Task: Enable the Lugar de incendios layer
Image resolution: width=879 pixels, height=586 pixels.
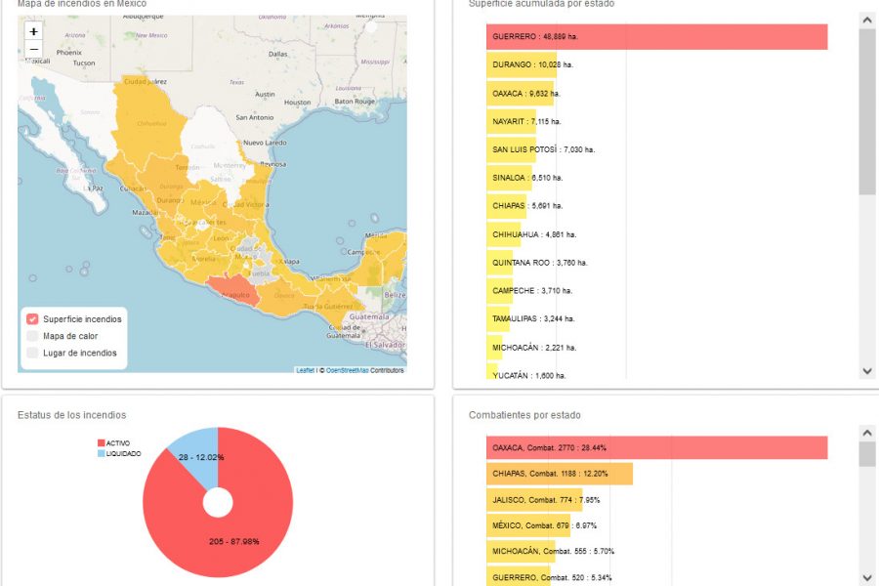Action: pyautogui.click(x=32, y=353)
